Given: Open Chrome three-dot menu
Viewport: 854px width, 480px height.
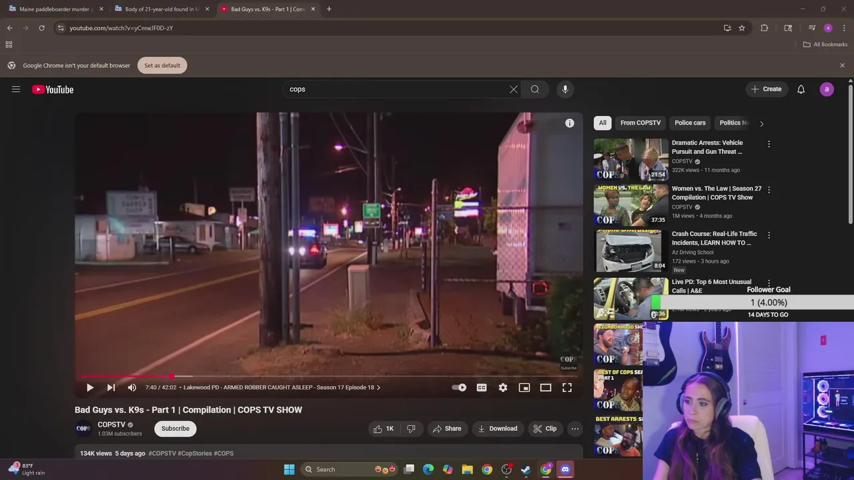Looking at the screenshot, I should 843,28.
